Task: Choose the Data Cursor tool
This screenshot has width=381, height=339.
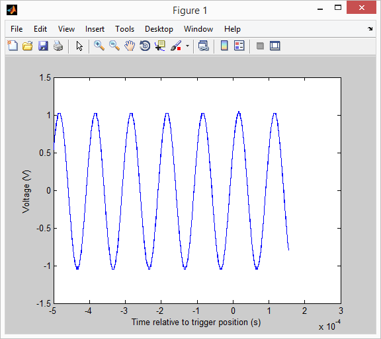Action: pos(160,46)
